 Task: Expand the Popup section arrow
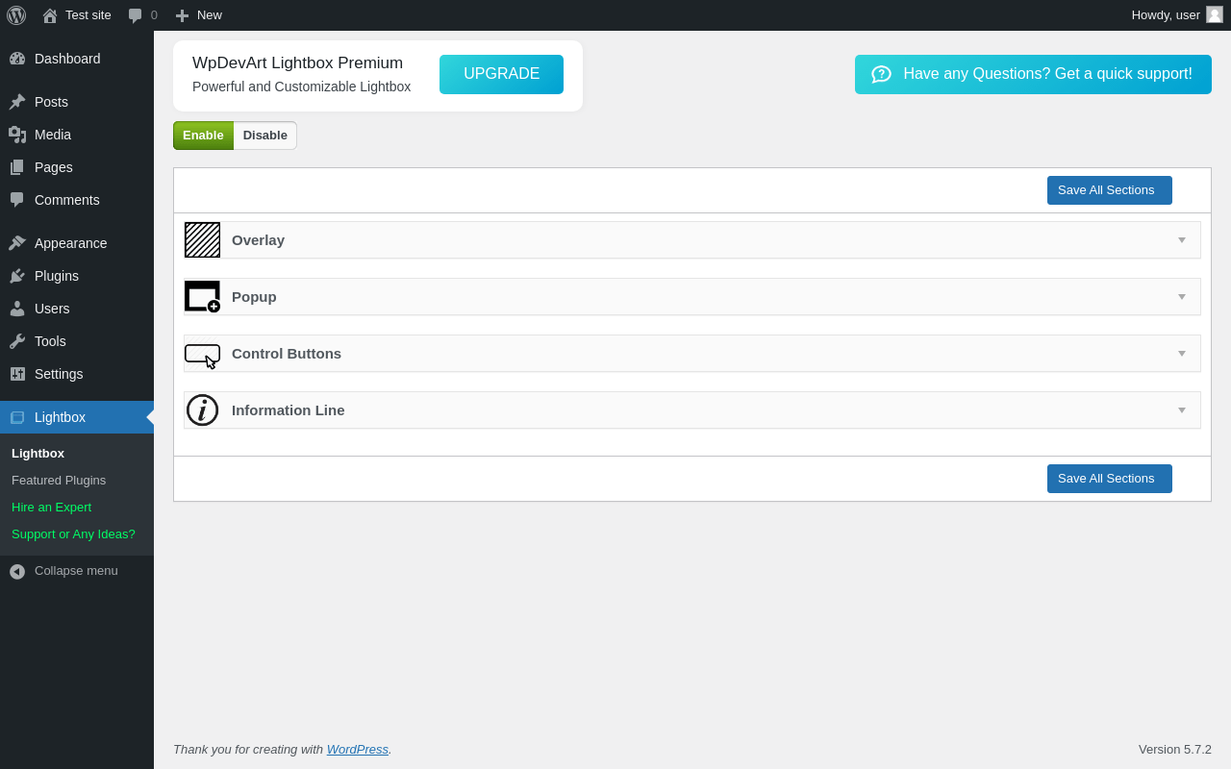click(1182, 297)
